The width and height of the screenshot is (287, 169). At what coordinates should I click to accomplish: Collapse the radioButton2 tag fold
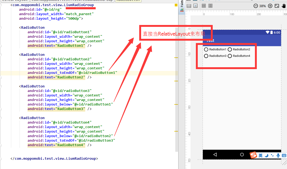click(x=1, y=55)
